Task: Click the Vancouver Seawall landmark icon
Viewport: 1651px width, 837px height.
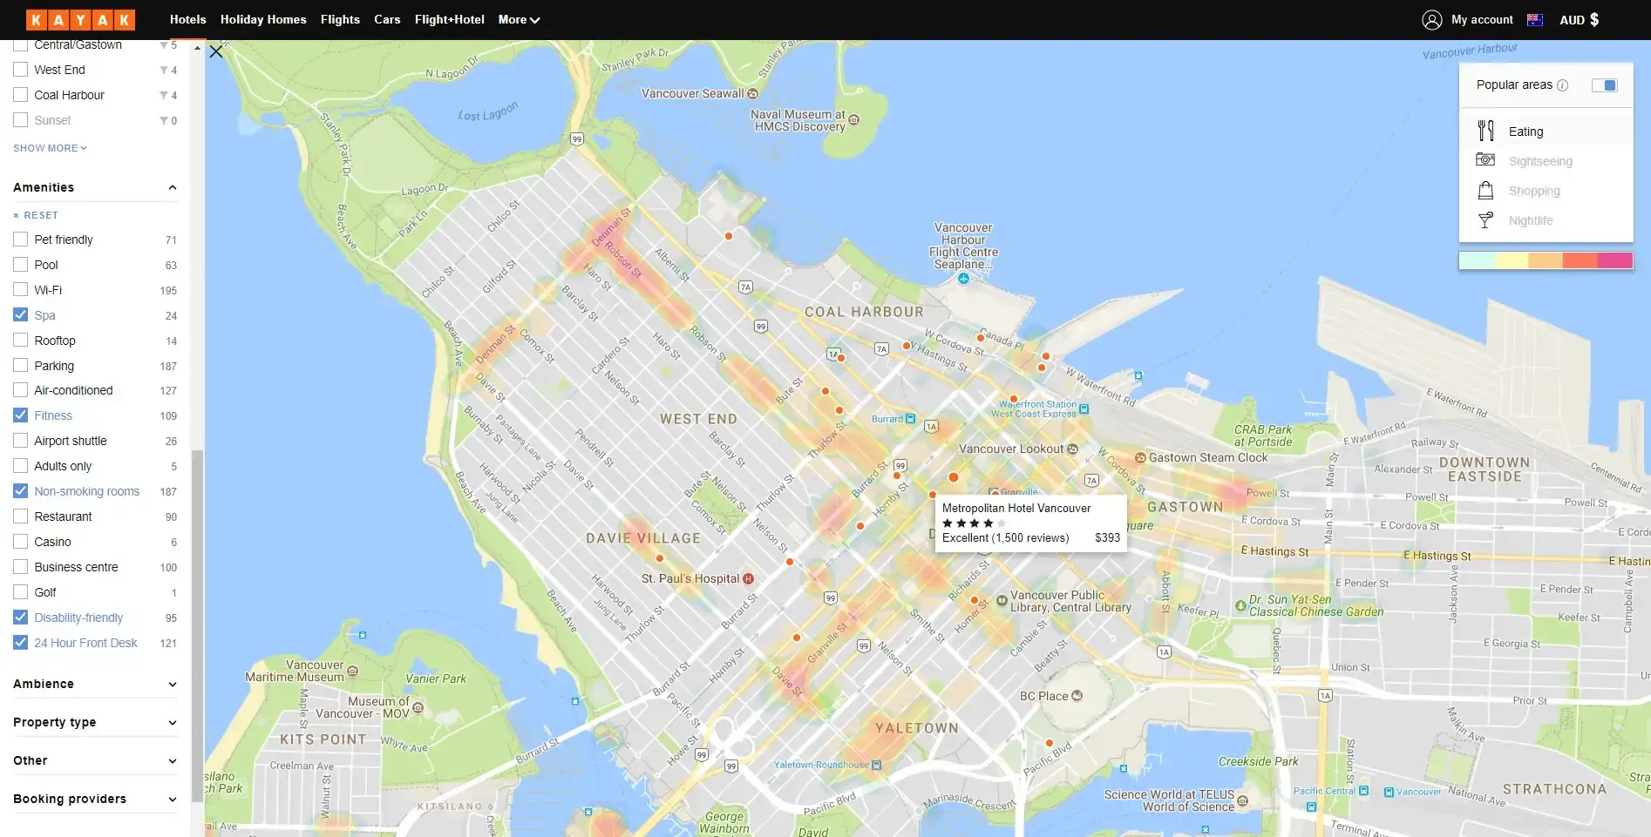Action: pyautogui.click(x=753, y=93)
